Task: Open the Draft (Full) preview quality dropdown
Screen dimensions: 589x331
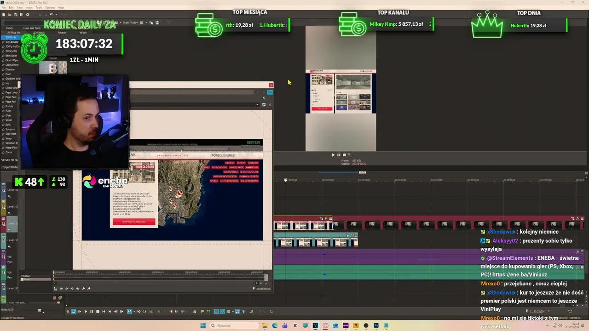Action: [x=130, y=23]
